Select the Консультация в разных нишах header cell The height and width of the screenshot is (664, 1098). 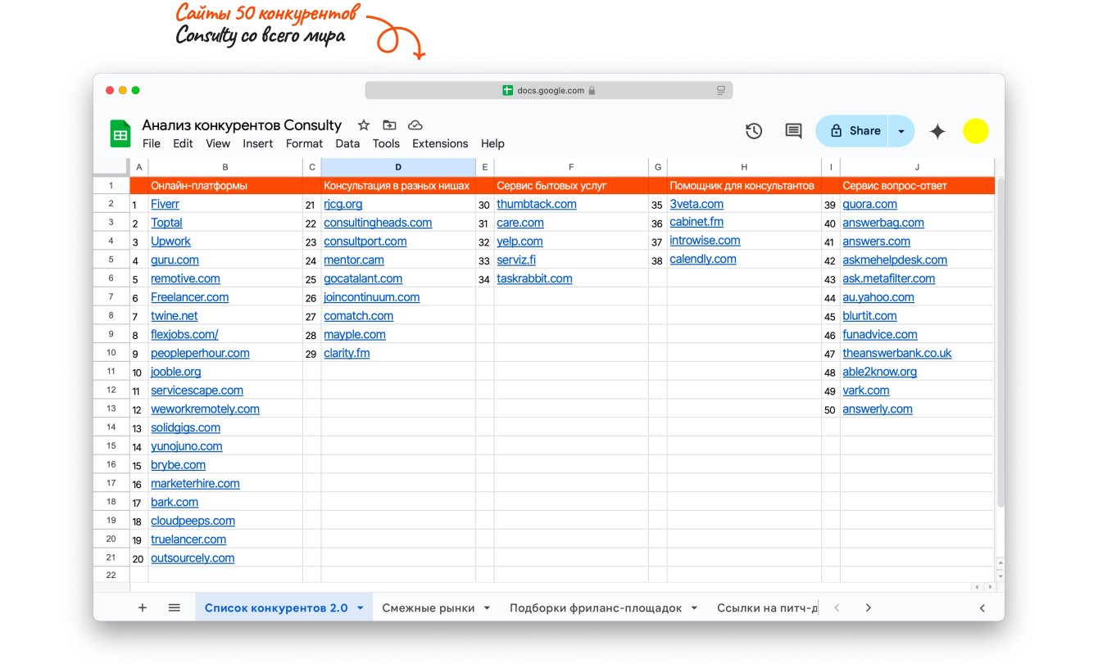click(x=398, y=186)
